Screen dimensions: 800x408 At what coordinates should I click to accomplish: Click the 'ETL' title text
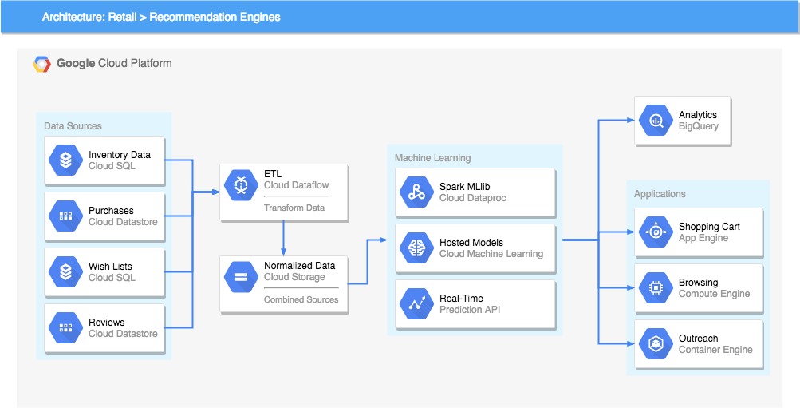(273, 174)
